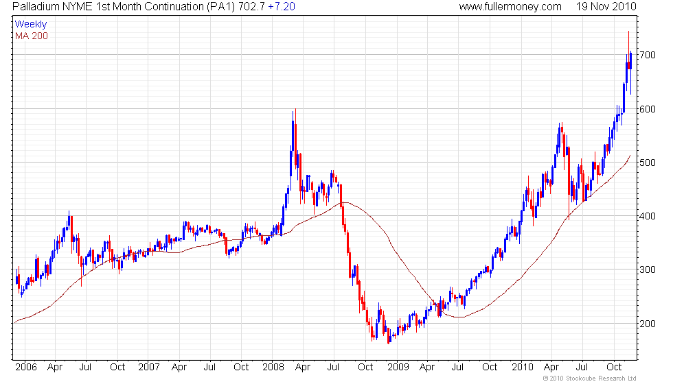Click the 700 price axis label
Image resolution: width=673 pixels, height=384 pixels.
pos(648,55)
